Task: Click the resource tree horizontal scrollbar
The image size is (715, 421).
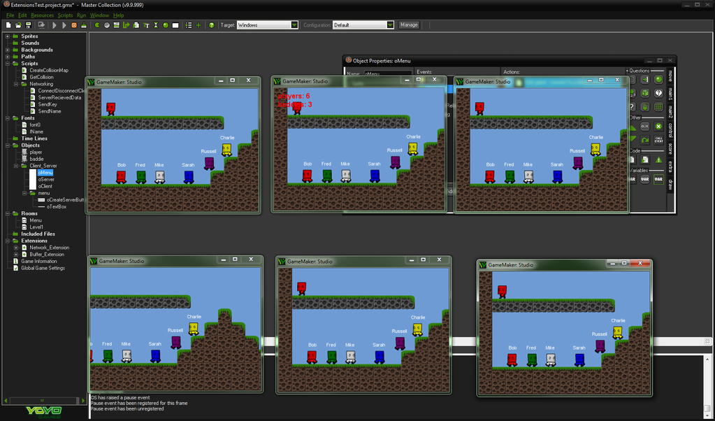Action: 44,401
